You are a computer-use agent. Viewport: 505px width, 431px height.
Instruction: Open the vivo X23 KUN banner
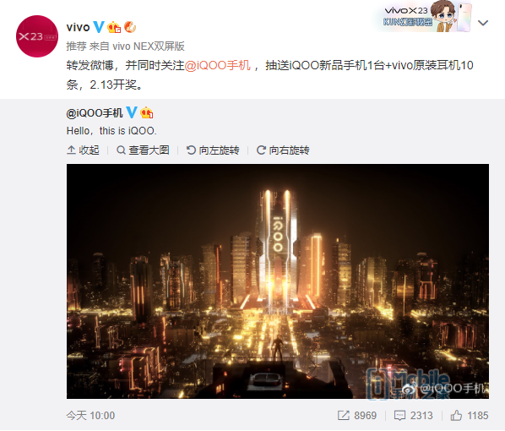[425, 16]
